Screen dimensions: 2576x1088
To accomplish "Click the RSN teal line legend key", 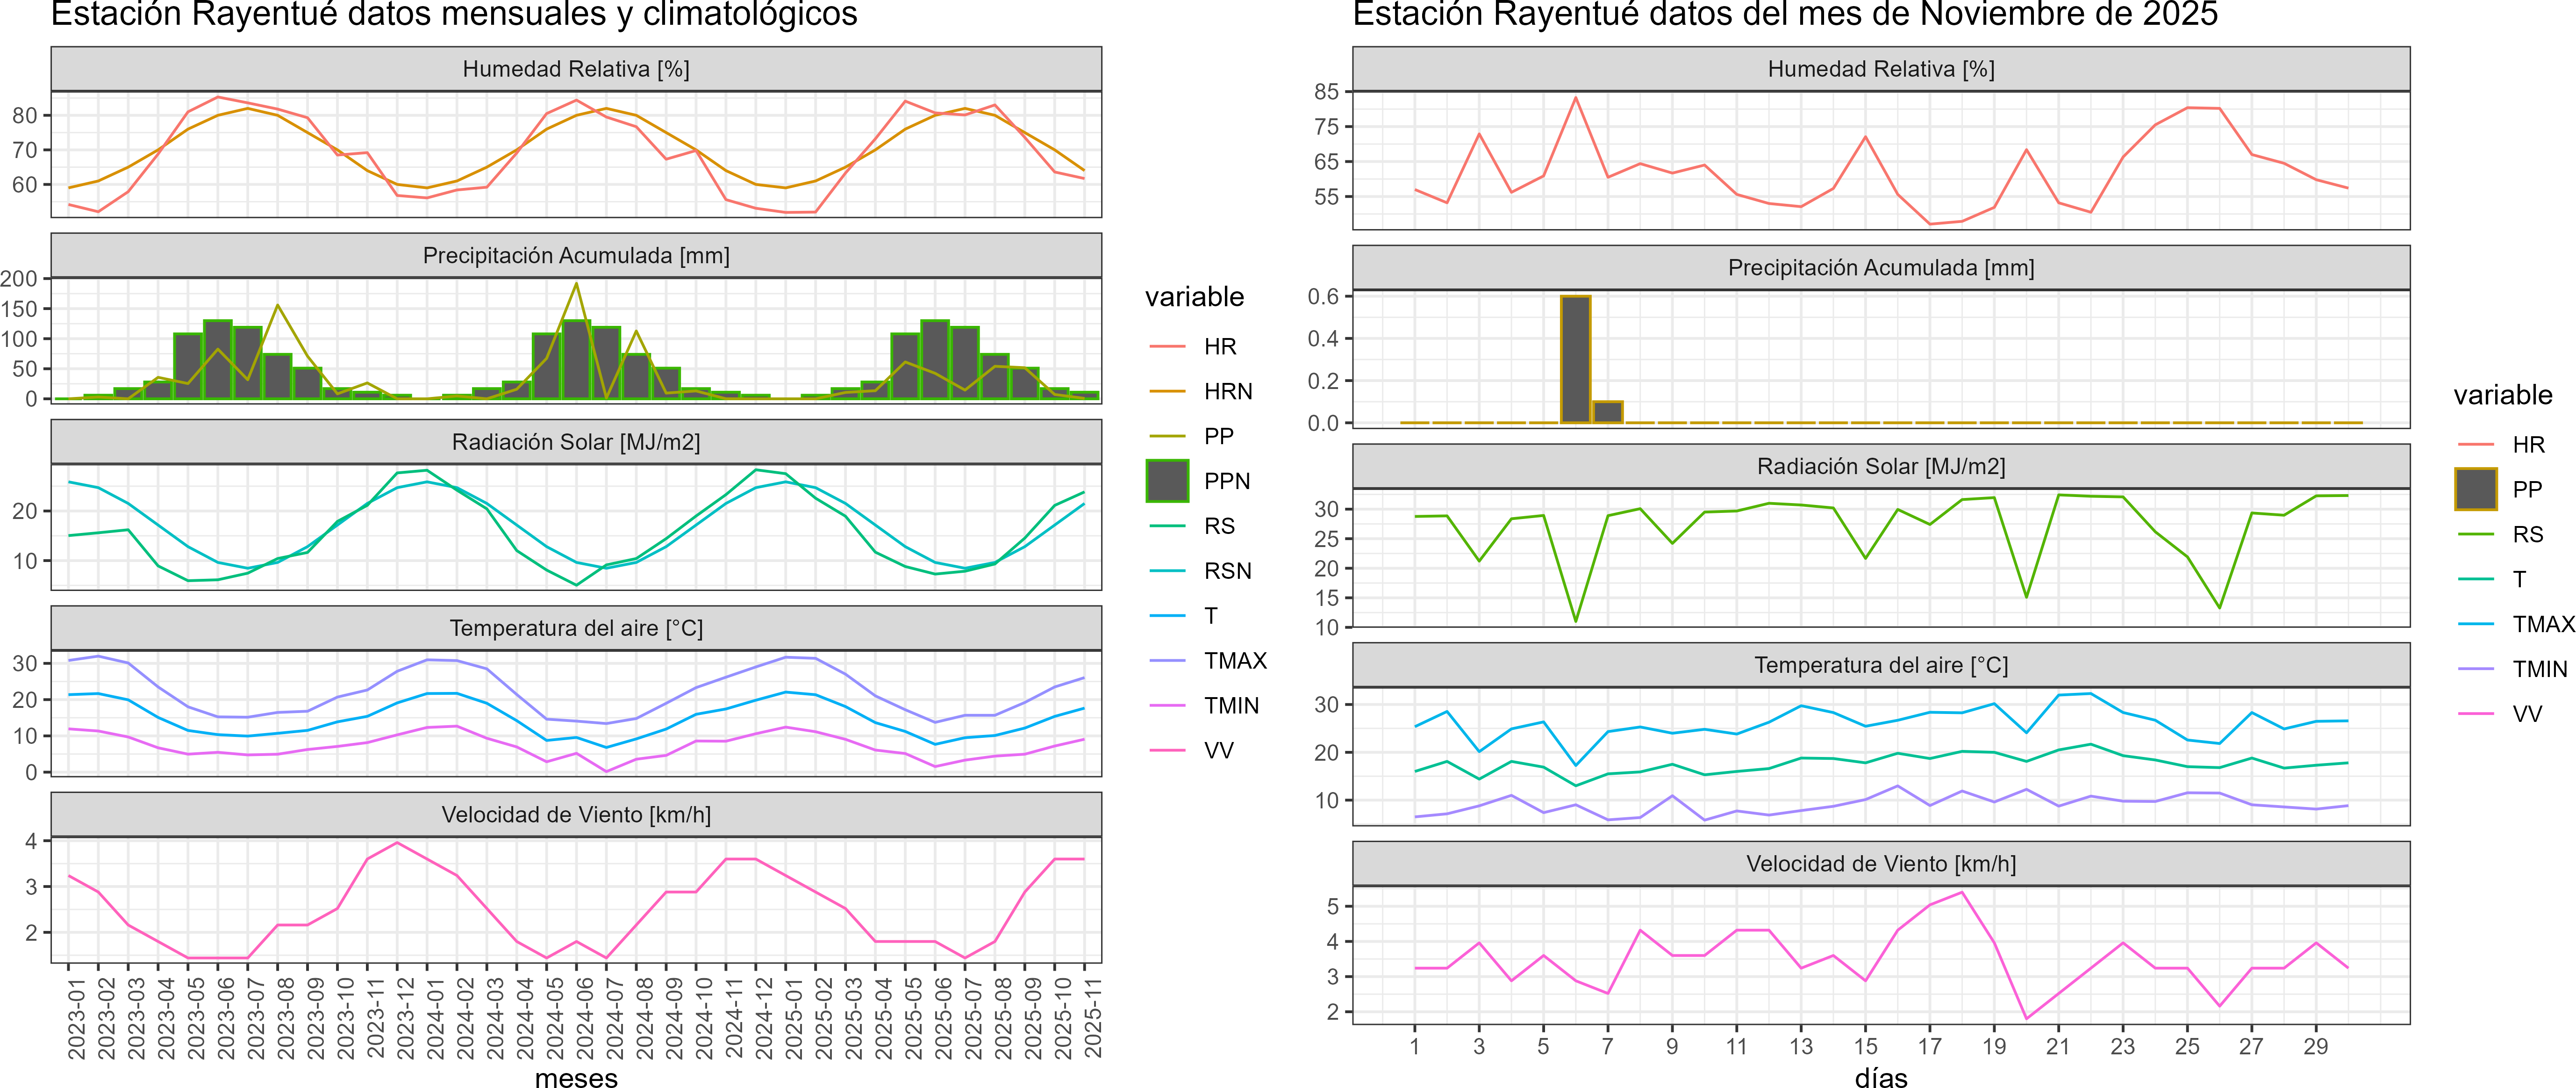I will tap(1167, 571).
